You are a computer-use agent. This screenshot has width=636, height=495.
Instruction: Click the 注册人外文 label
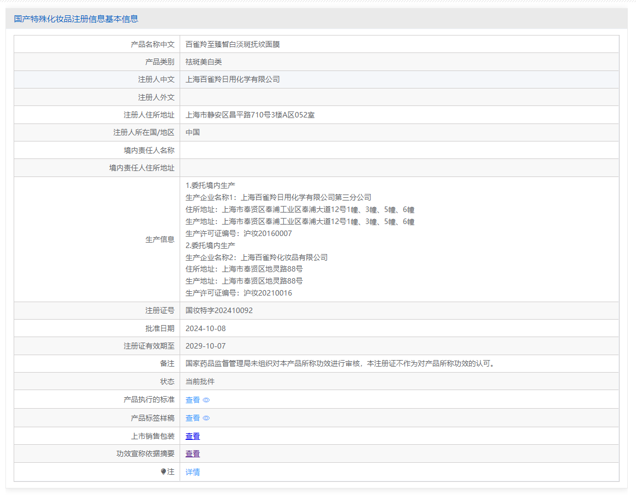156,97
